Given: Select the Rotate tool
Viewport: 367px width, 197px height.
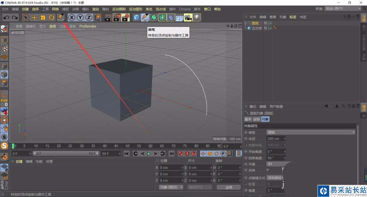Looking at the screenshot, I should (x=52, y=17).
